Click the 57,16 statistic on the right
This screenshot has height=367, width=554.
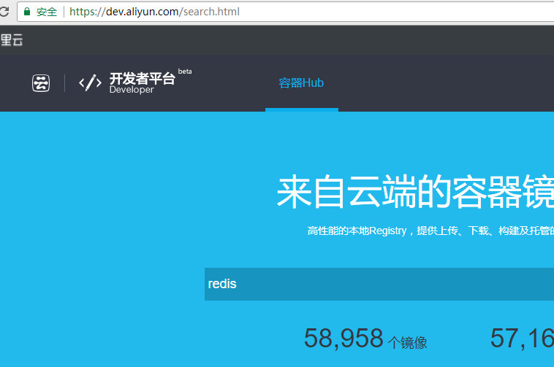click(521, 338)
